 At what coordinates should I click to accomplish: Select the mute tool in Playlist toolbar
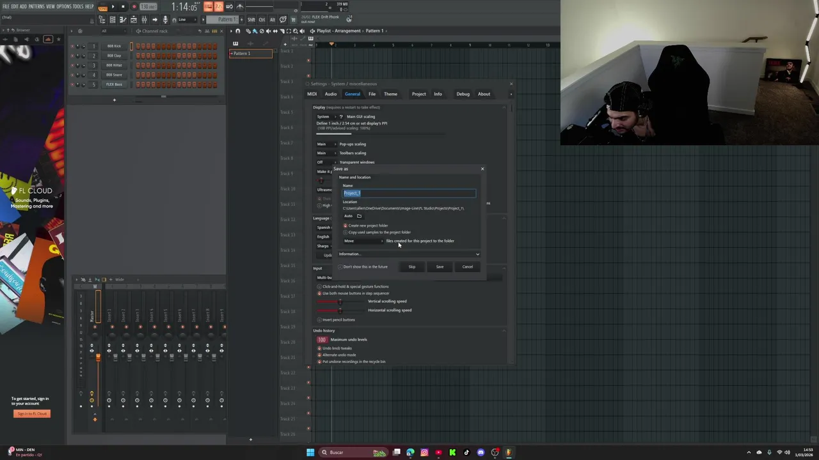pos(269,31)
